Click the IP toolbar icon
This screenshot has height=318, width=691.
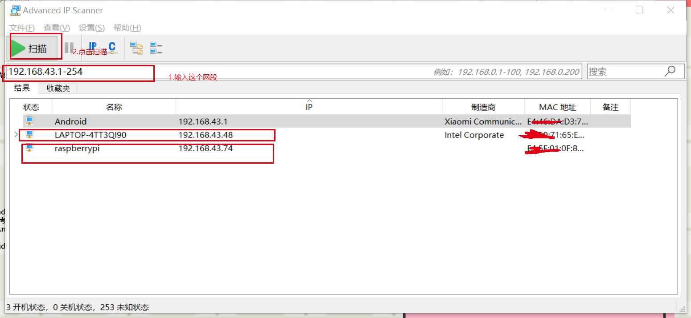pos(93,48)
